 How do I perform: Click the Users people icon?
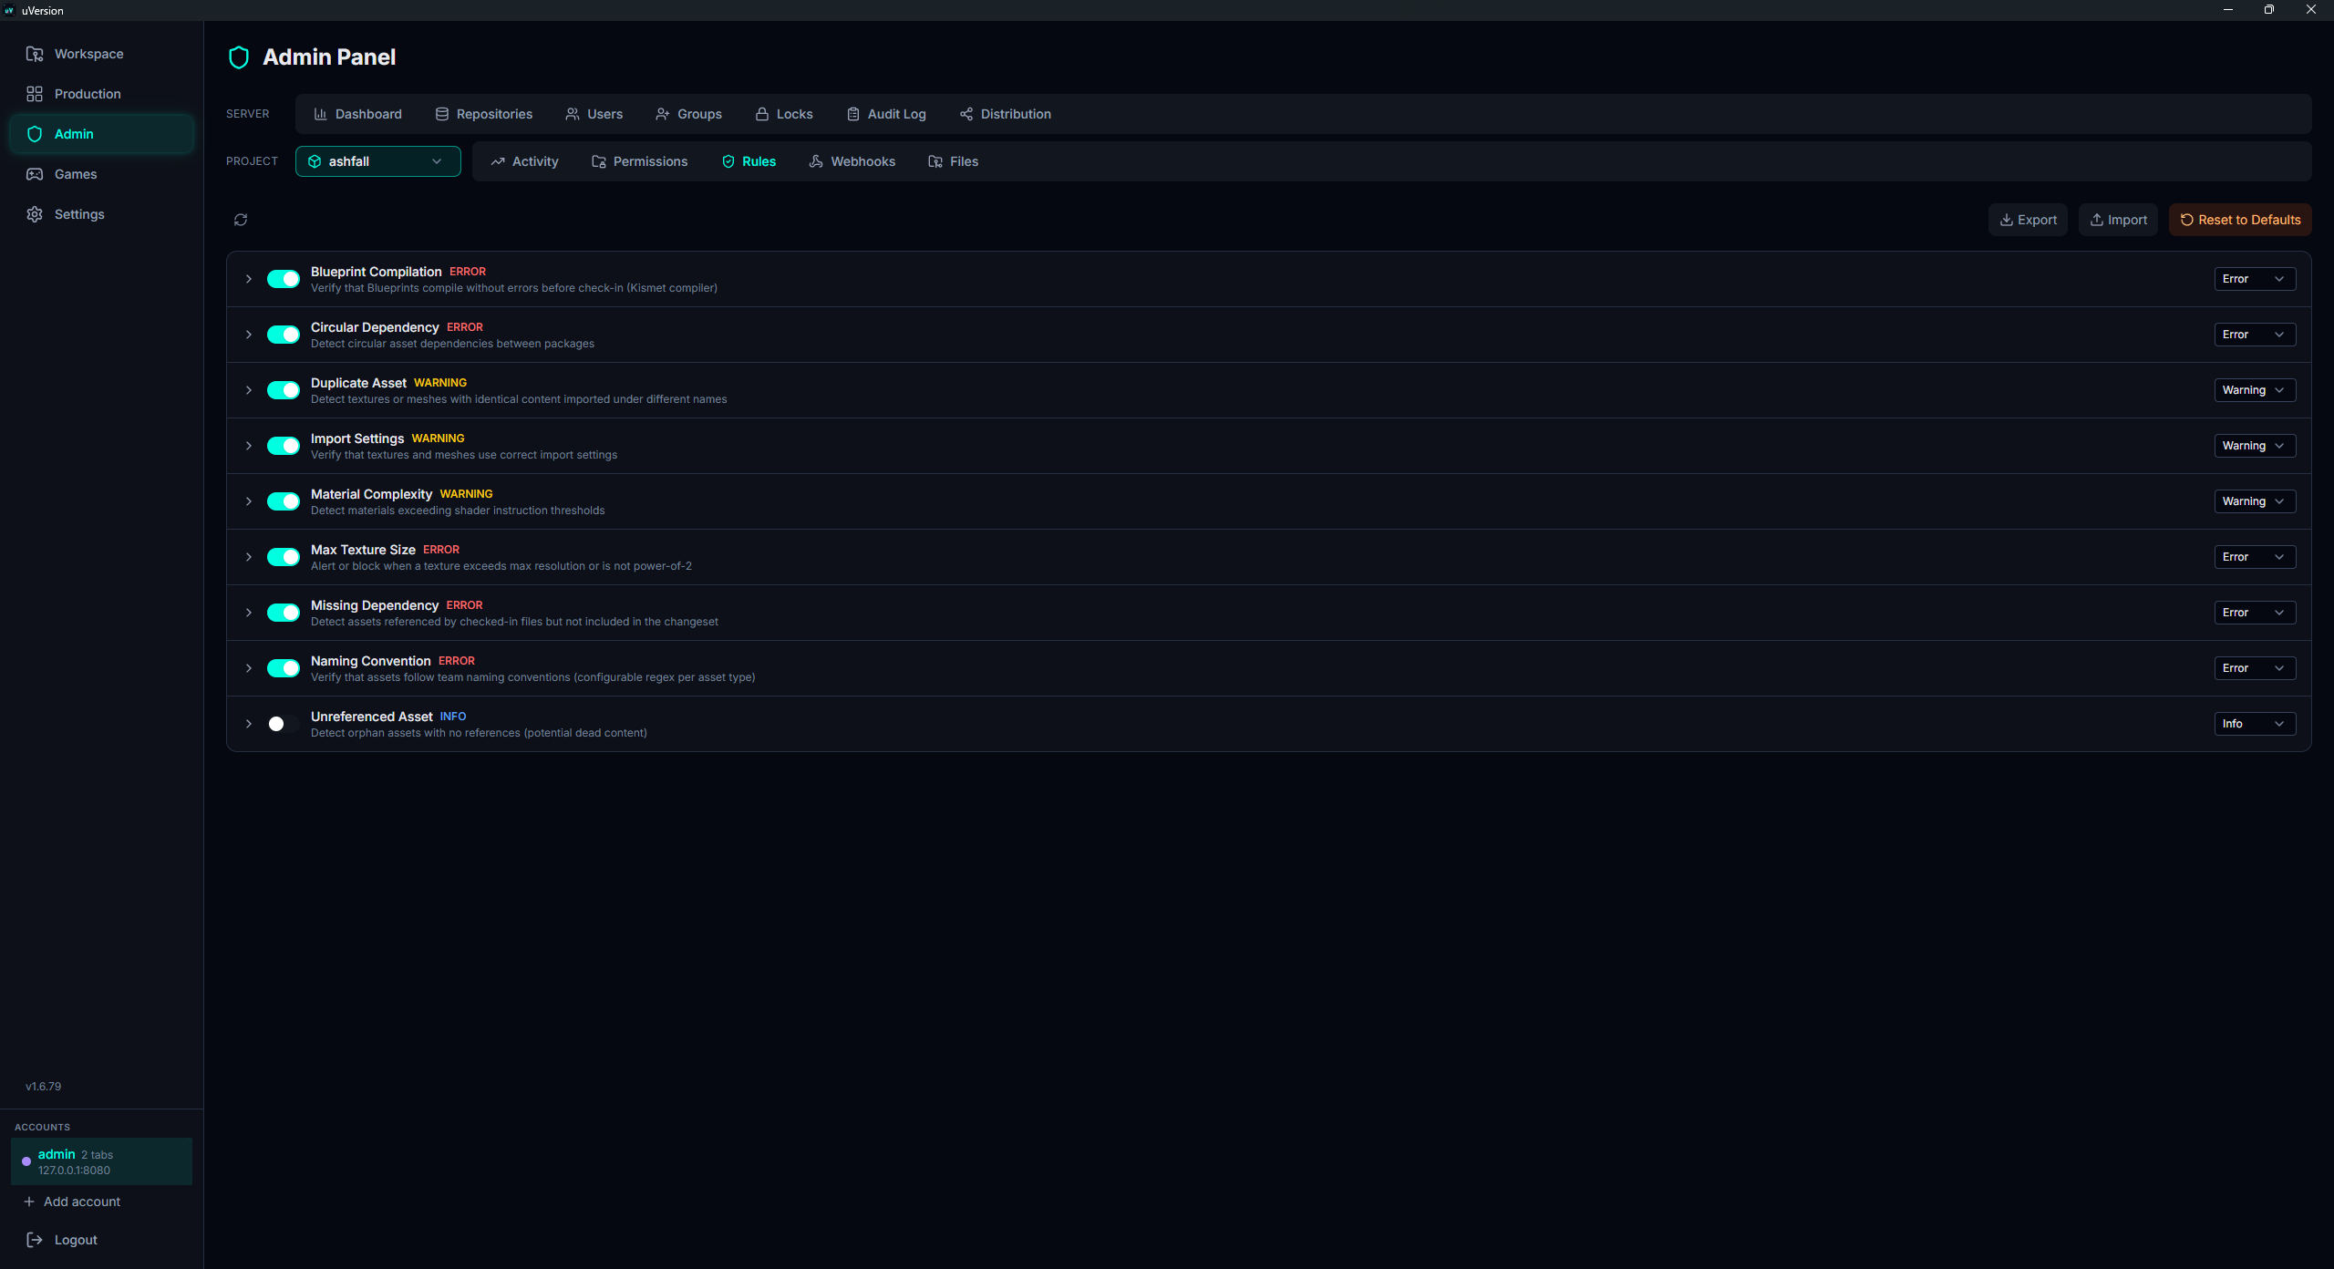tap(573, 114)
